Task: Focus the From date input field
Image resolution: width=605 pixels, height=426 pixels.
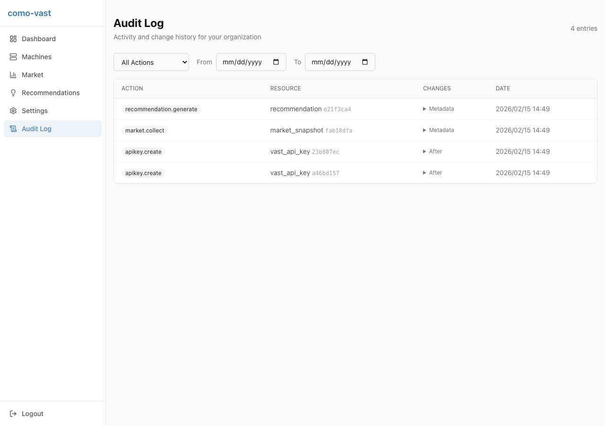Action: pos(251,62)
